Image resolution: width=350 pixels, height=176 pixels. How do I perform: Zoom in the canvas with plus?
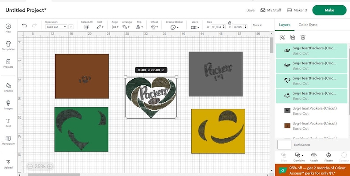pyautogui.click(x=50, y=166)
